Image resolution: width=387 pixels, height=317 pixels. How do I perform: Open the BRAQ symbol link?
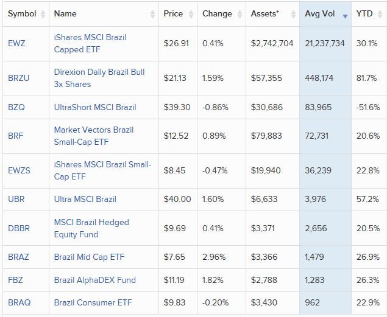[20, 302]
